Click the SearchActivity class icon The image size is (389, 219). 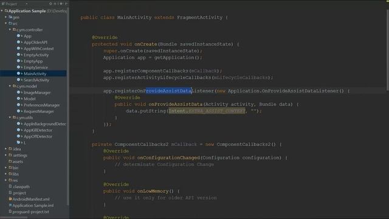pos(18,80)
